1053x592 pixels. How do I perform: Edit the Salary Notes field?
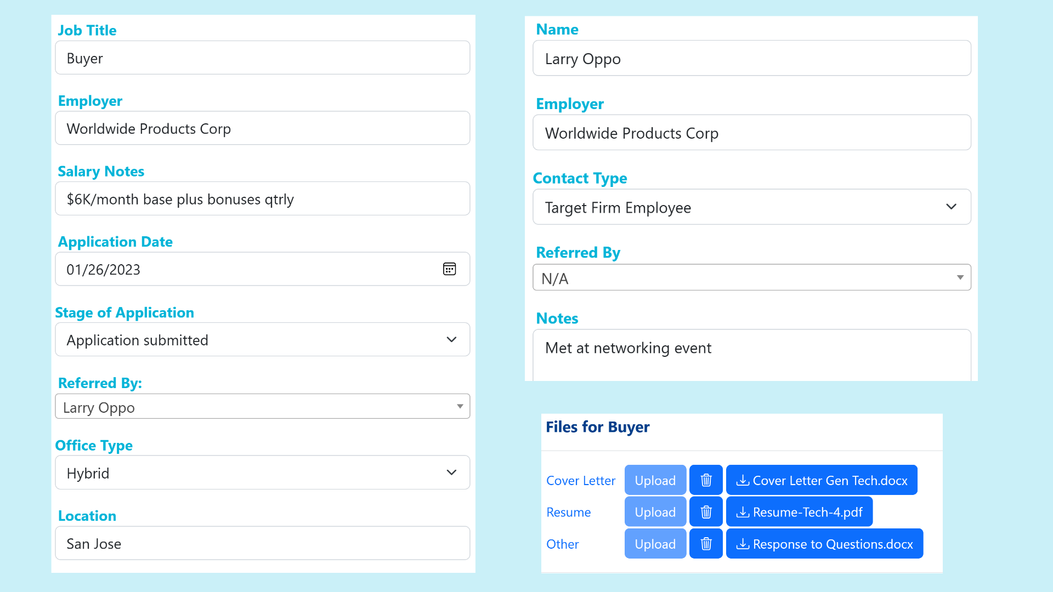[262, 198]
